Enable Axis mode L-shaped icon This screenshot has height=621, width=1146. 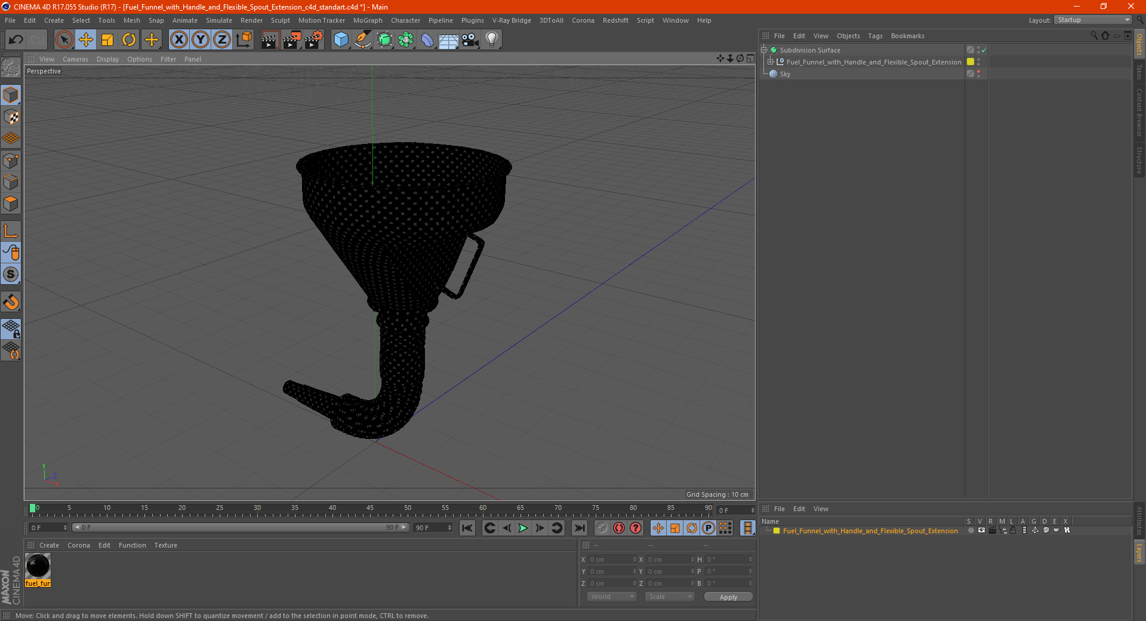pyautogui.click(x=11, y=231)
